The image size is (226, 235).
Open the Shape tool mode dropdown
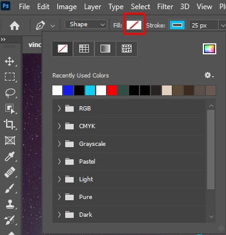tap(86, 24)
